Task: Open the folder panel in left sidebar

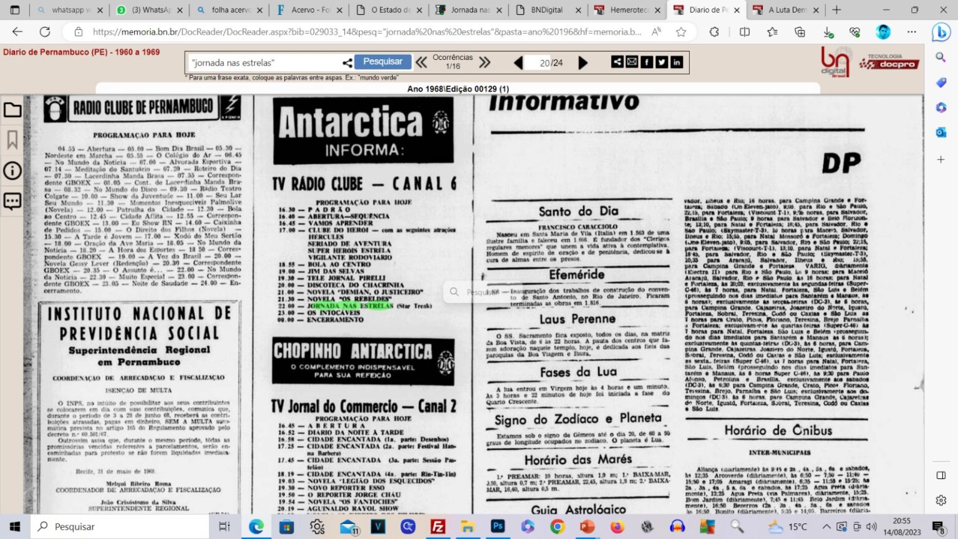Action: point(12,110)
